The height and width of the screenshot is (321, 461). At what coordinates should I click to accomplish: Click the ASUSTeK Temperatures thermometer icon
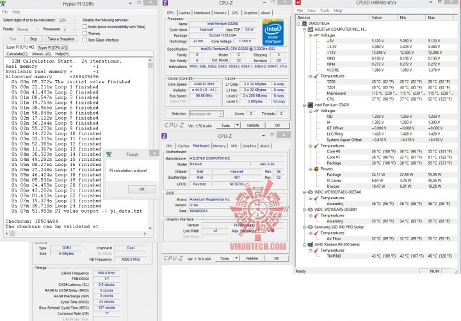[x=316, y=76]
